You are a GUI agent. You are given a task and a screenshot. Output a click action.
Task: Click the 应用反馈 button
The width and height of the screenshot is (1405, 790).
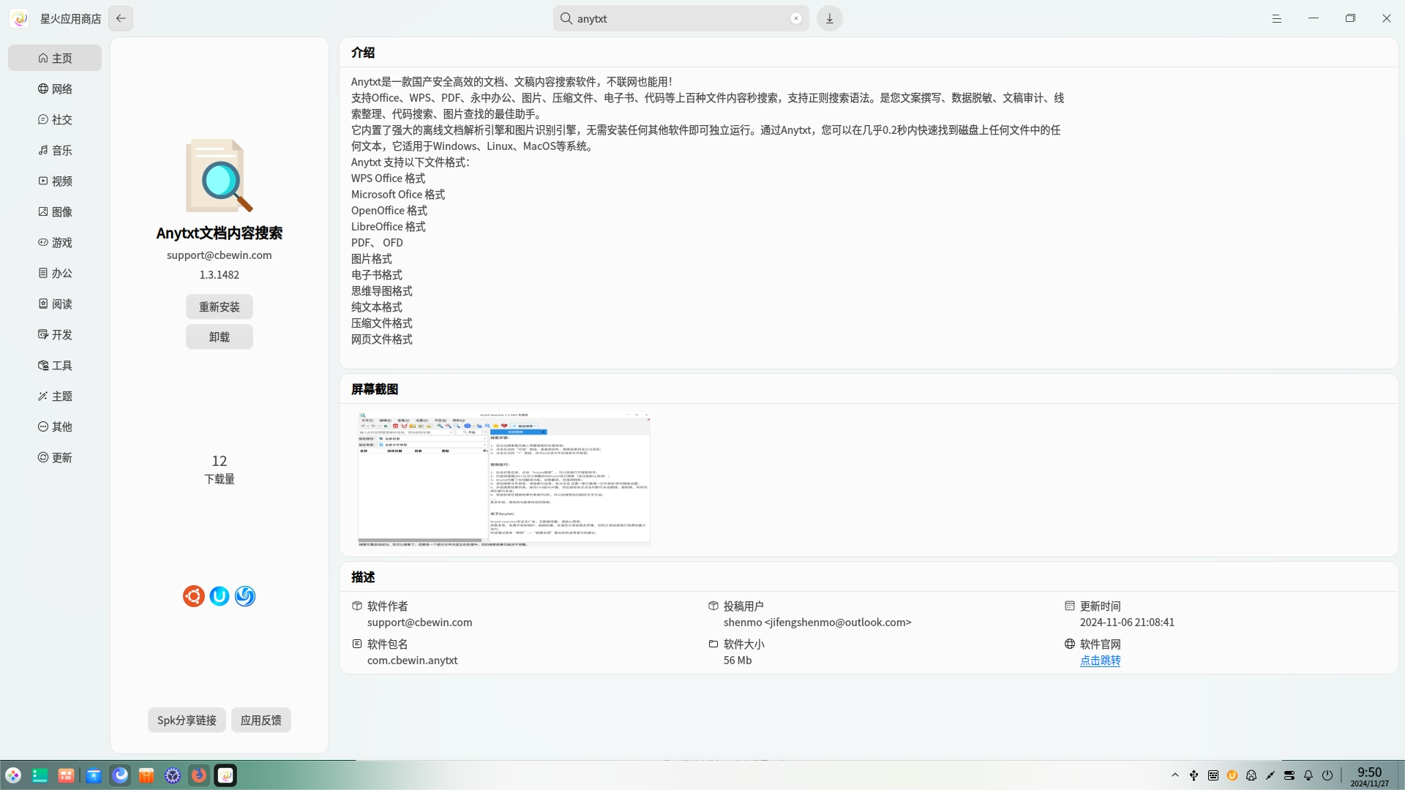[x=261, y=720]
